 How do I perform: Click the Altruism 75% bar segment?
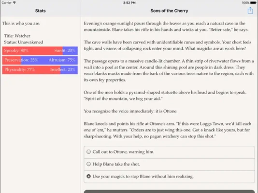(49, 60)
